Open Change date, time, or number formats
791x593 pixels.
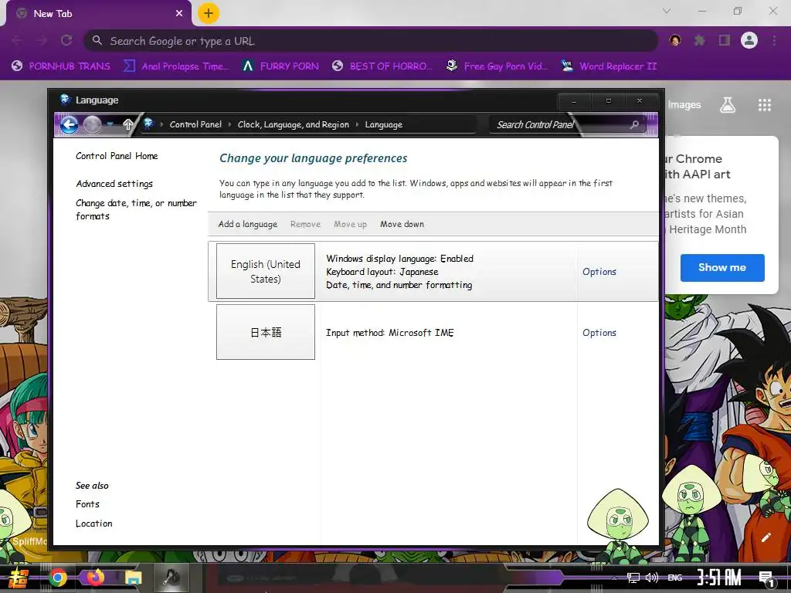136,209
